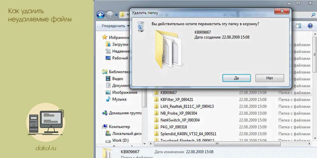Click the Компьютер monitor icon
317x158 pixels.
pos(105,126)
